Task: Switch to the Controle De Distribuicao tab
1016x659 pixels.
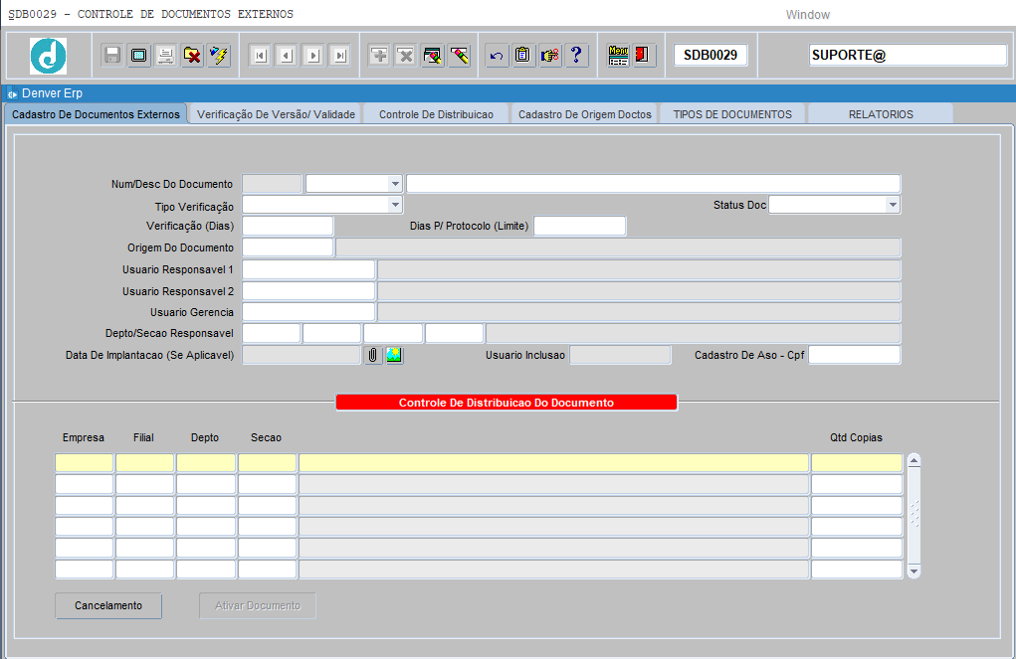Action: tap(436, 114)
